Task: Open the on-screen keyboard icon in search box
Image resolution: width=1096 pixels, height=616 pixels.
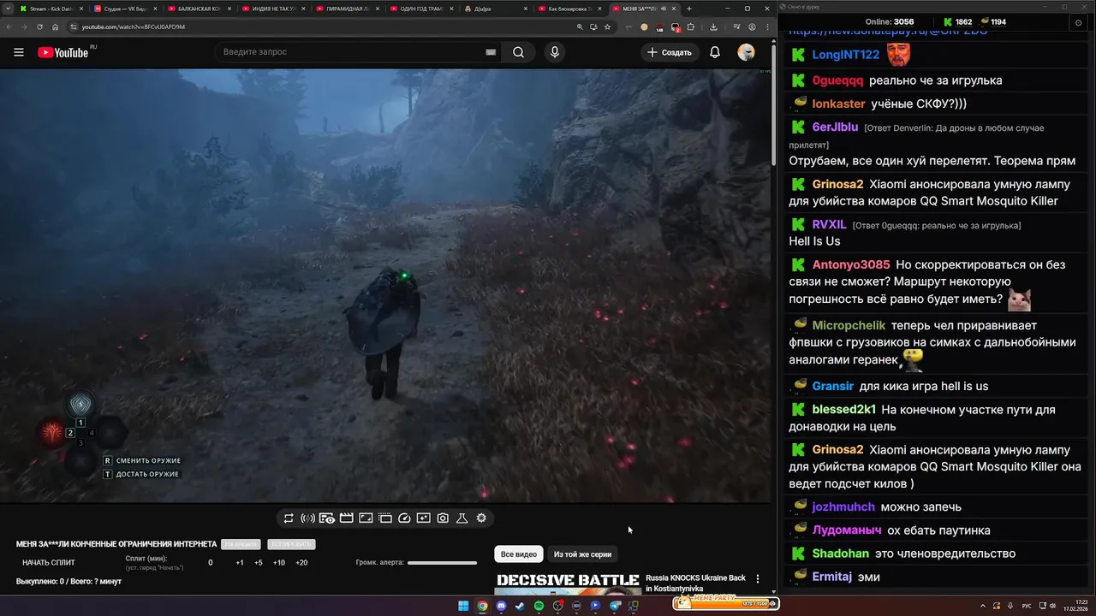Action: (x=491, y=52)
